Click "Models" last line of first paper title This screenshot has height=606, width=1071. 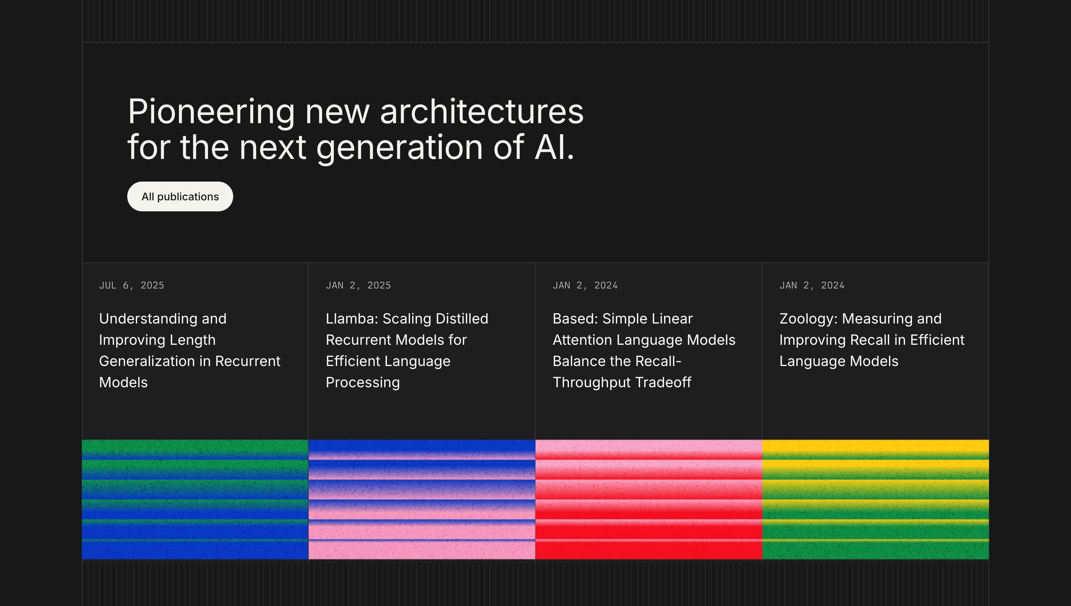(123, 383)
